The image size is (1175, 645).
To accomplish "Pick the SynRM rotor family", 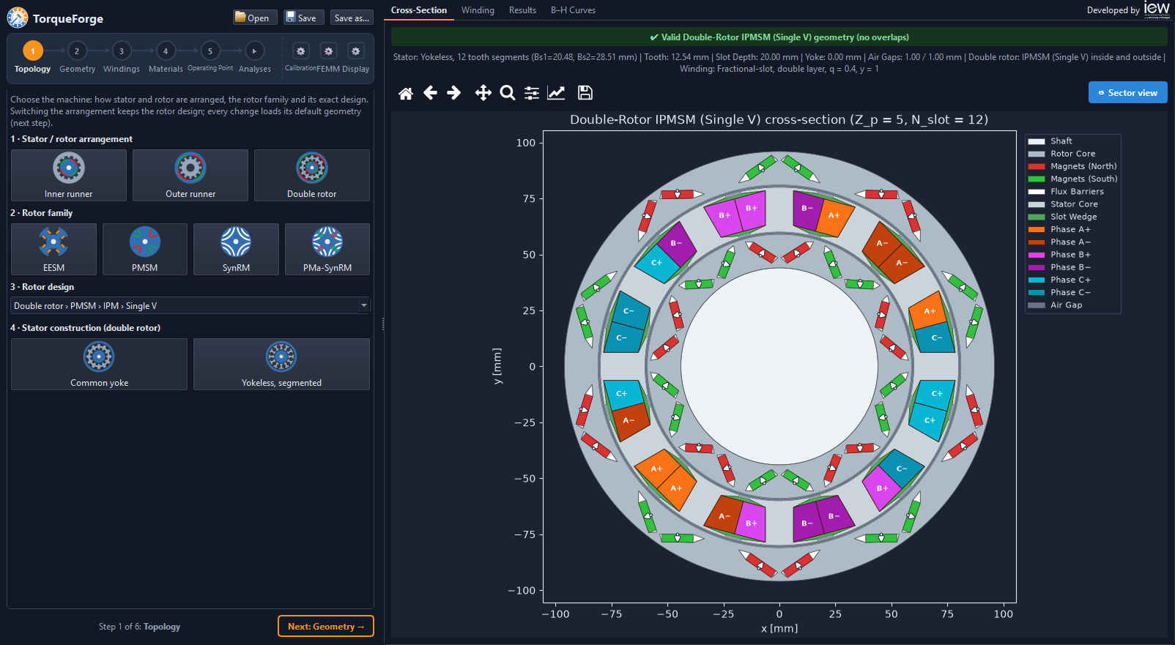I will coord(236,249).
